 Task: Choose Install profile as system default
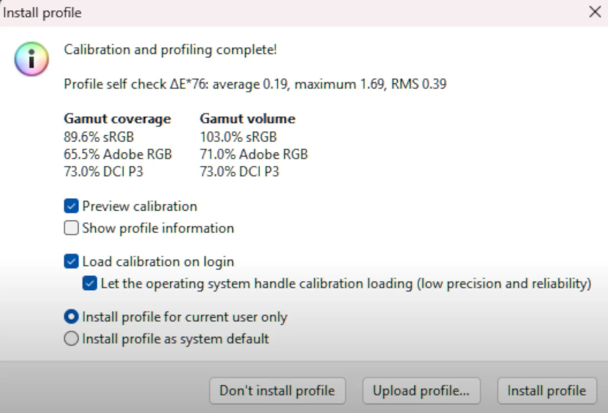click(x=71, y=338)
